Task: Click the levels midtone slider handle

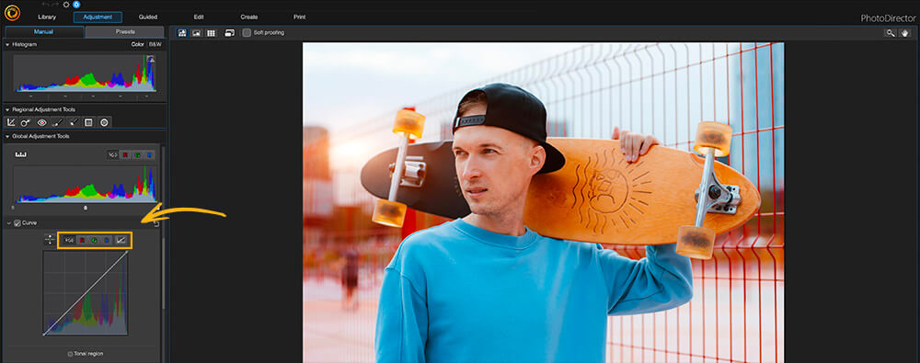Action: (x=85, y=208)
